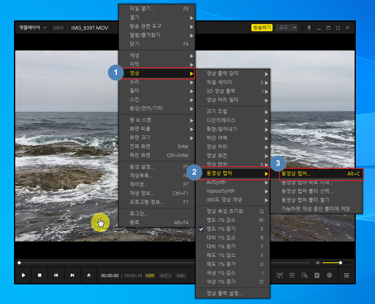Select 종료 menu item
The width and height of the screenshot is (375, 304).
click(x=157, y=222)
